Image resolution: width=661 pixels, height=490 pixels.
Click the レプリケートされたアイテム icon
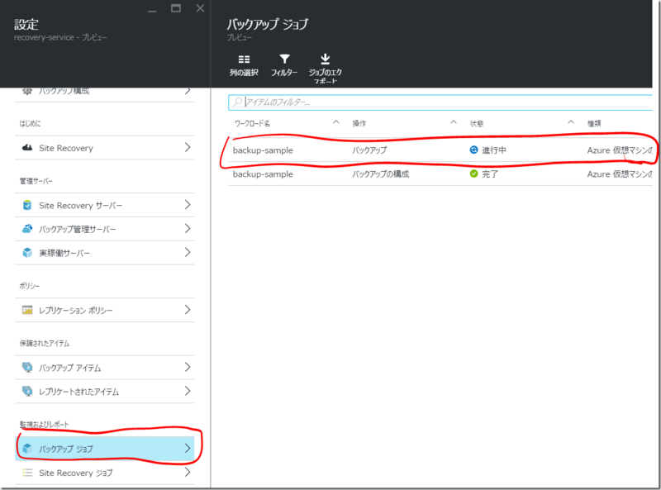[x=27, y=392]
